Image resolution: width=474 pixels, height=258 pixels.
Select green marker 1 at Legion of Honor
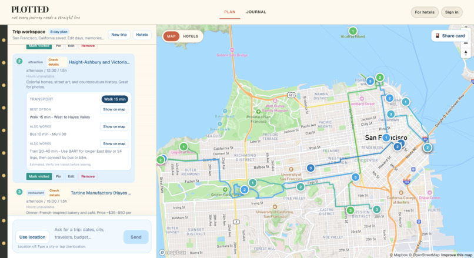183,147
